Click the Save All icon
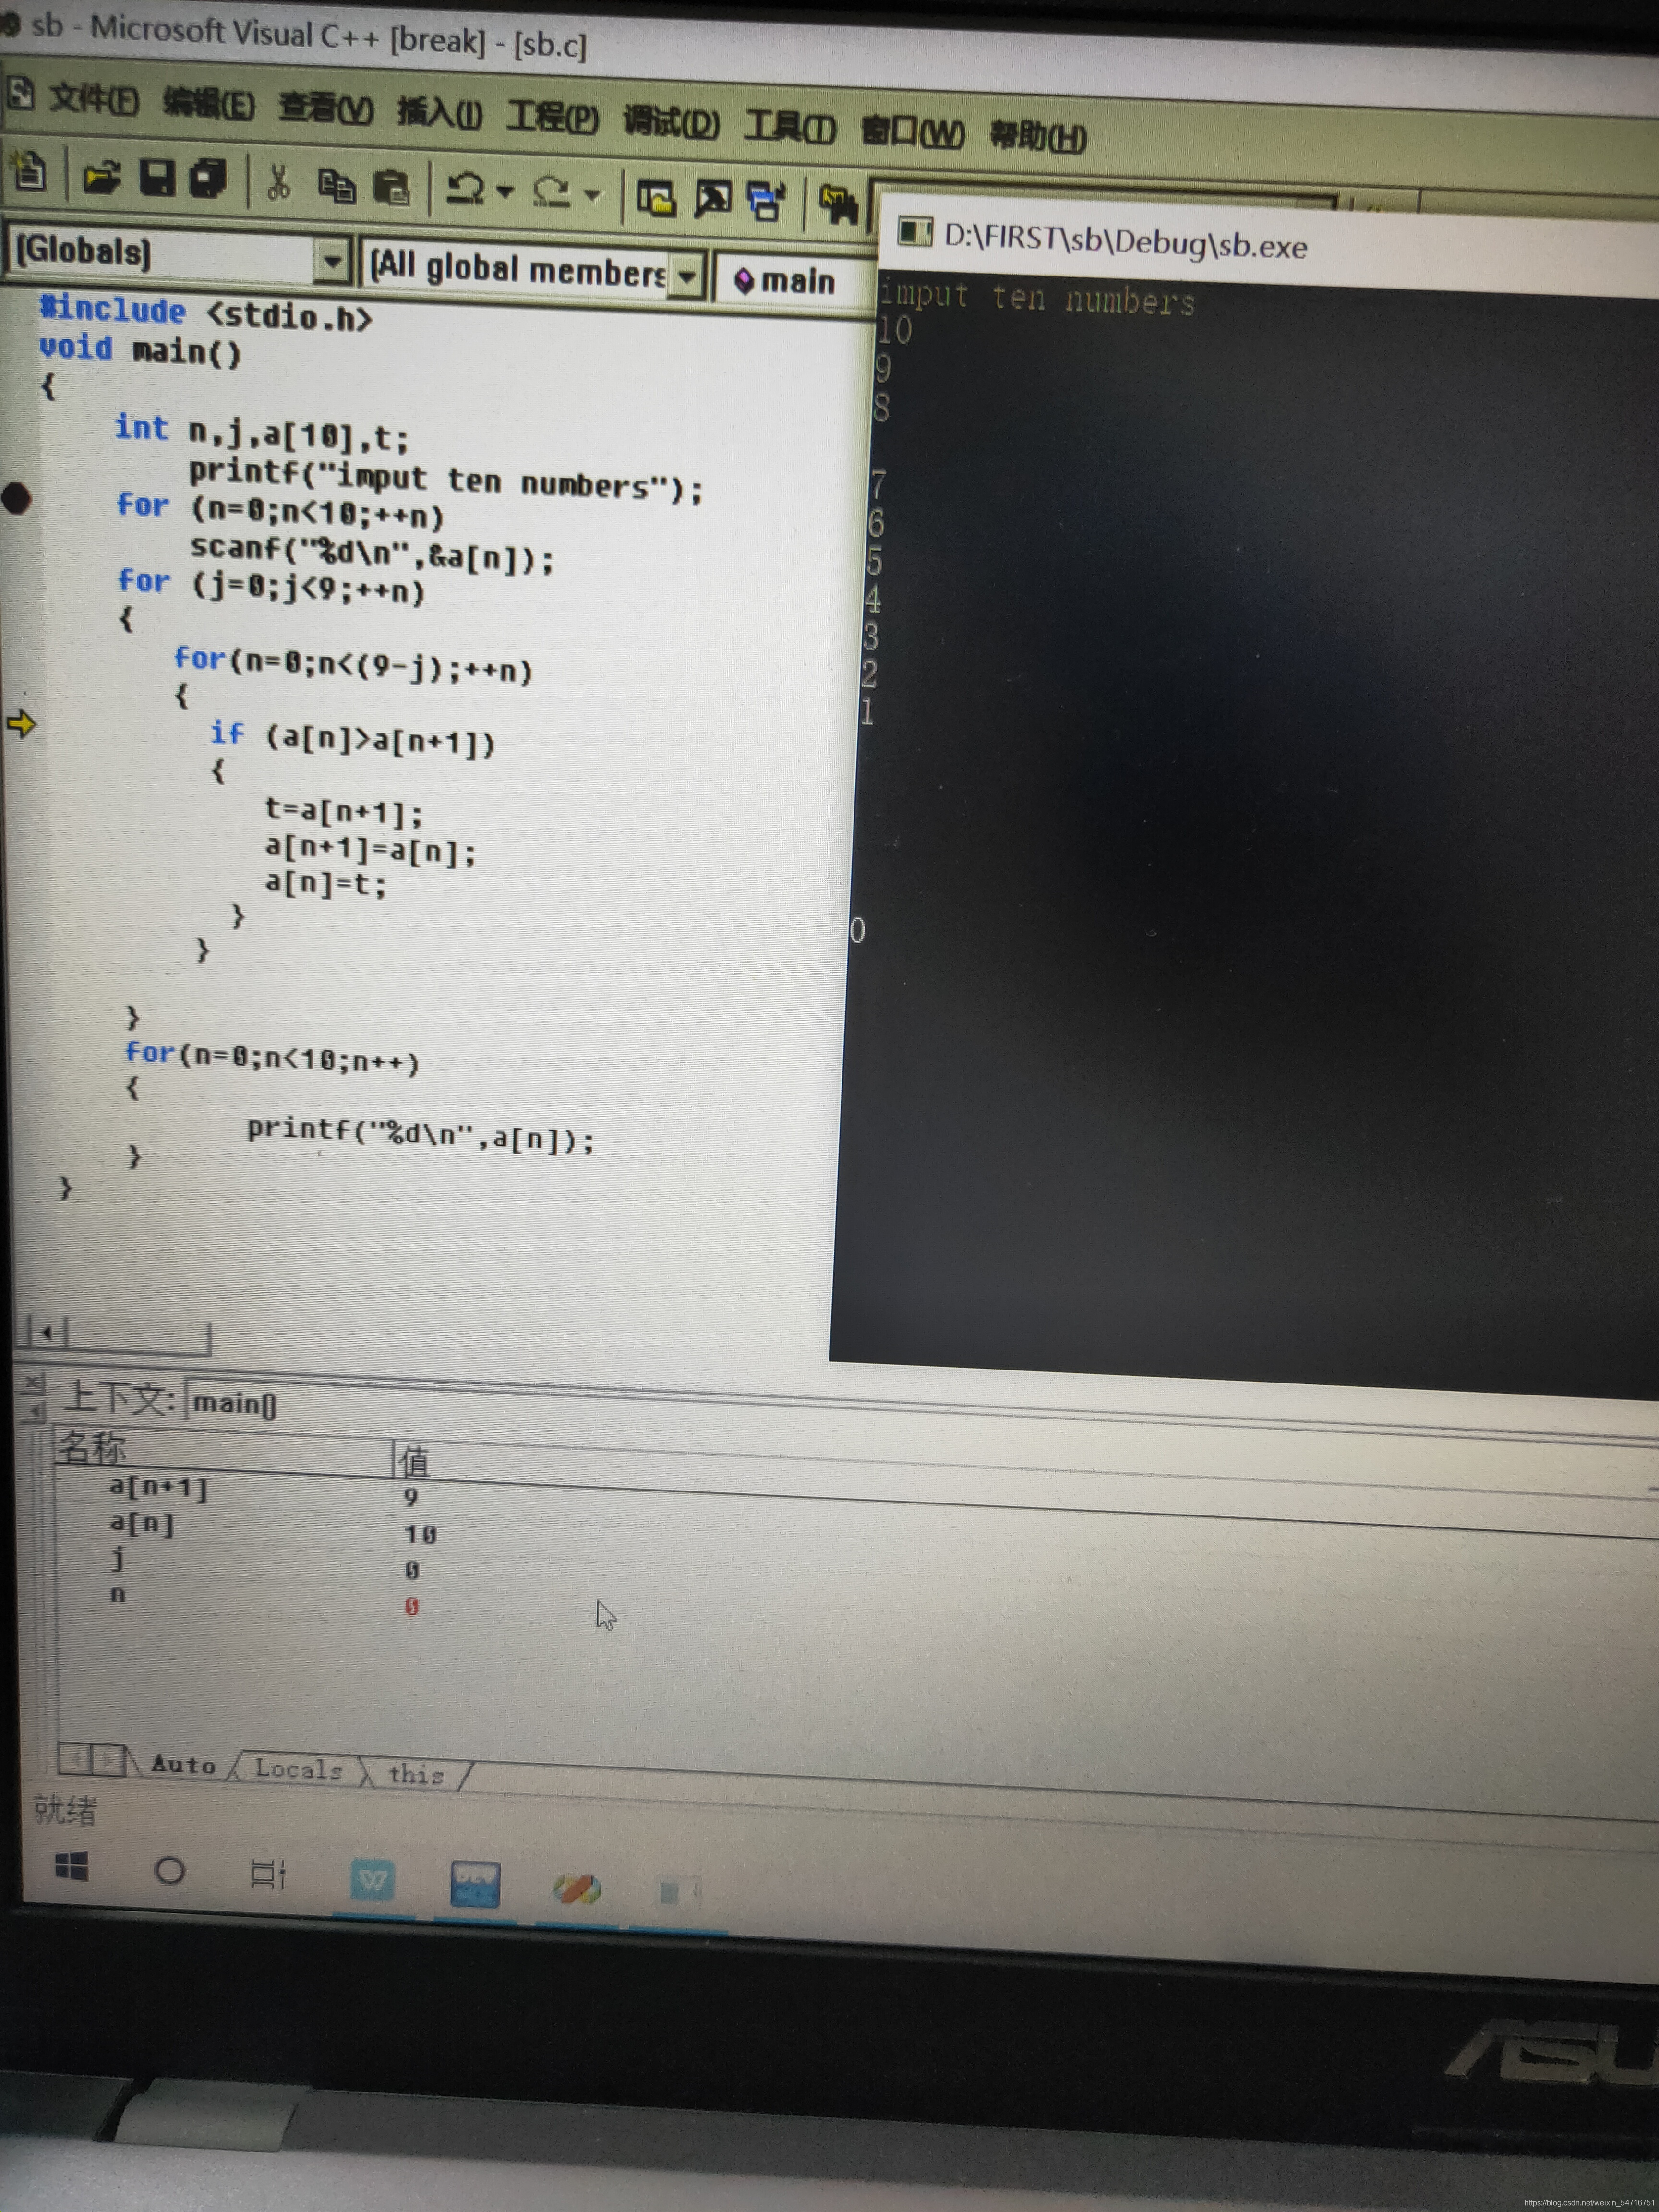The height and width of the screenshot is (2212, 1659). click(208, 179)
